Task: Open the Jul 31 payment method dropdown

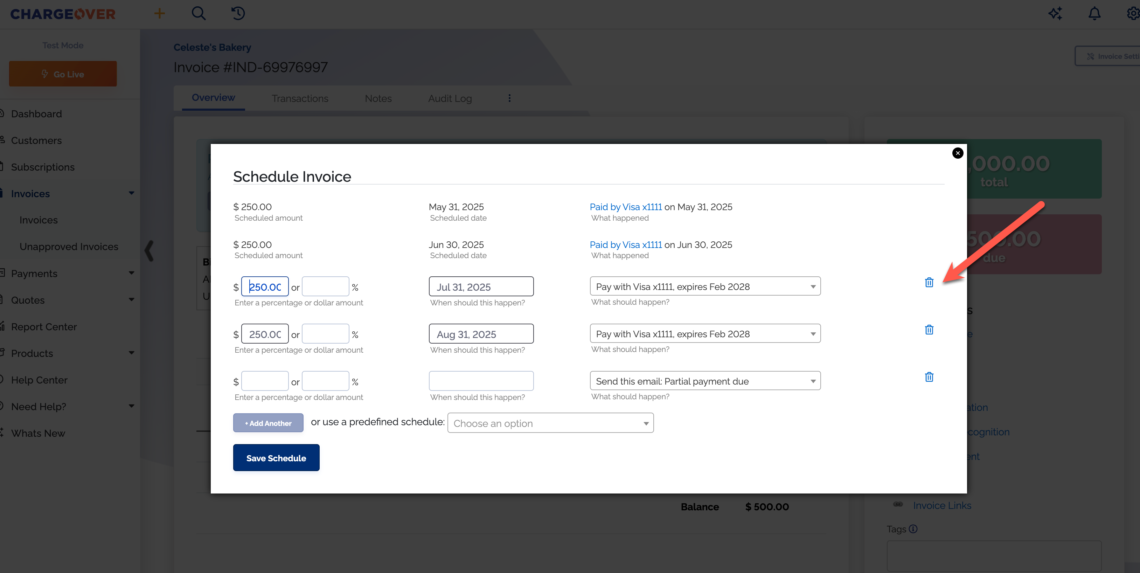Action: [705, 286]
